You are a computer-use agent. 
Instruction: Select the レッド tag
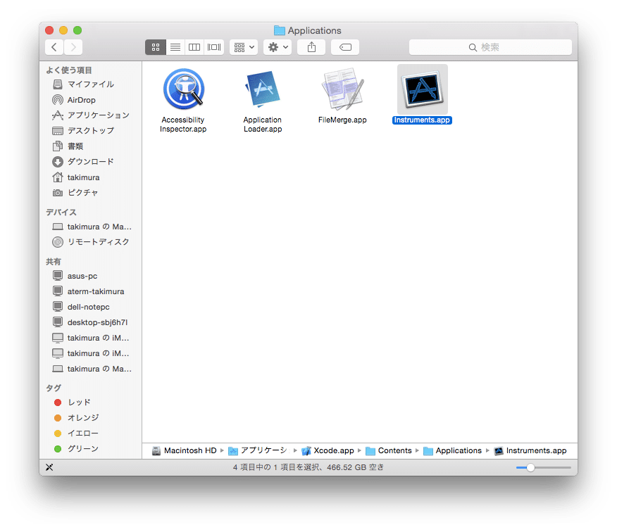pos(90,403)
